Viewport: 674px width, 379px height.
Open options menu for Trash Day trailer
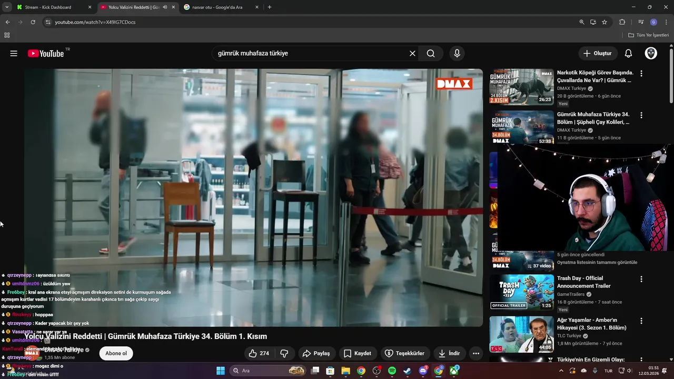pos(641,279)
